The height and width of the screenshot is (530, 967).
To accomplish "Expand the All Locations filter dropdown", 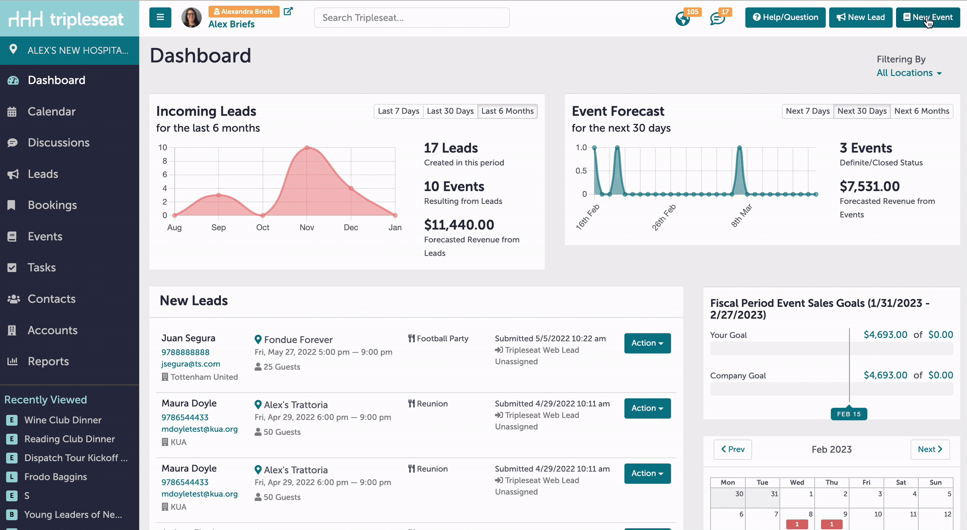I will point(909,73).
